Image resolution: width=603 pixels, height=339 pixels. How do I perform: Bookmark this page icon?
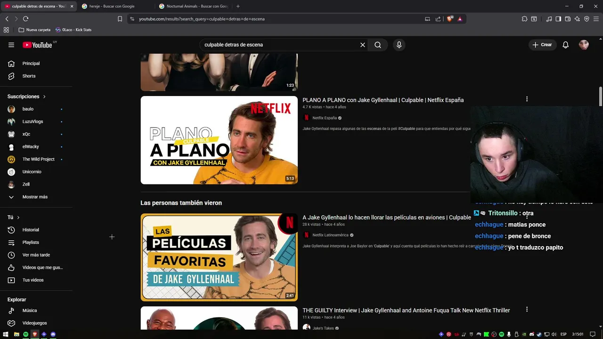coord(120,19)
